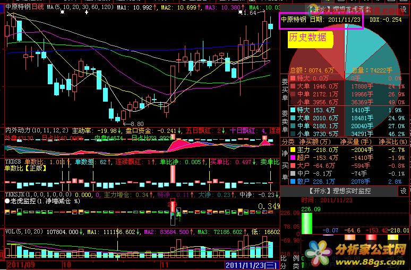
Task: Click volume MA3: 72186.602 value
Action: [x=222, y=232]
